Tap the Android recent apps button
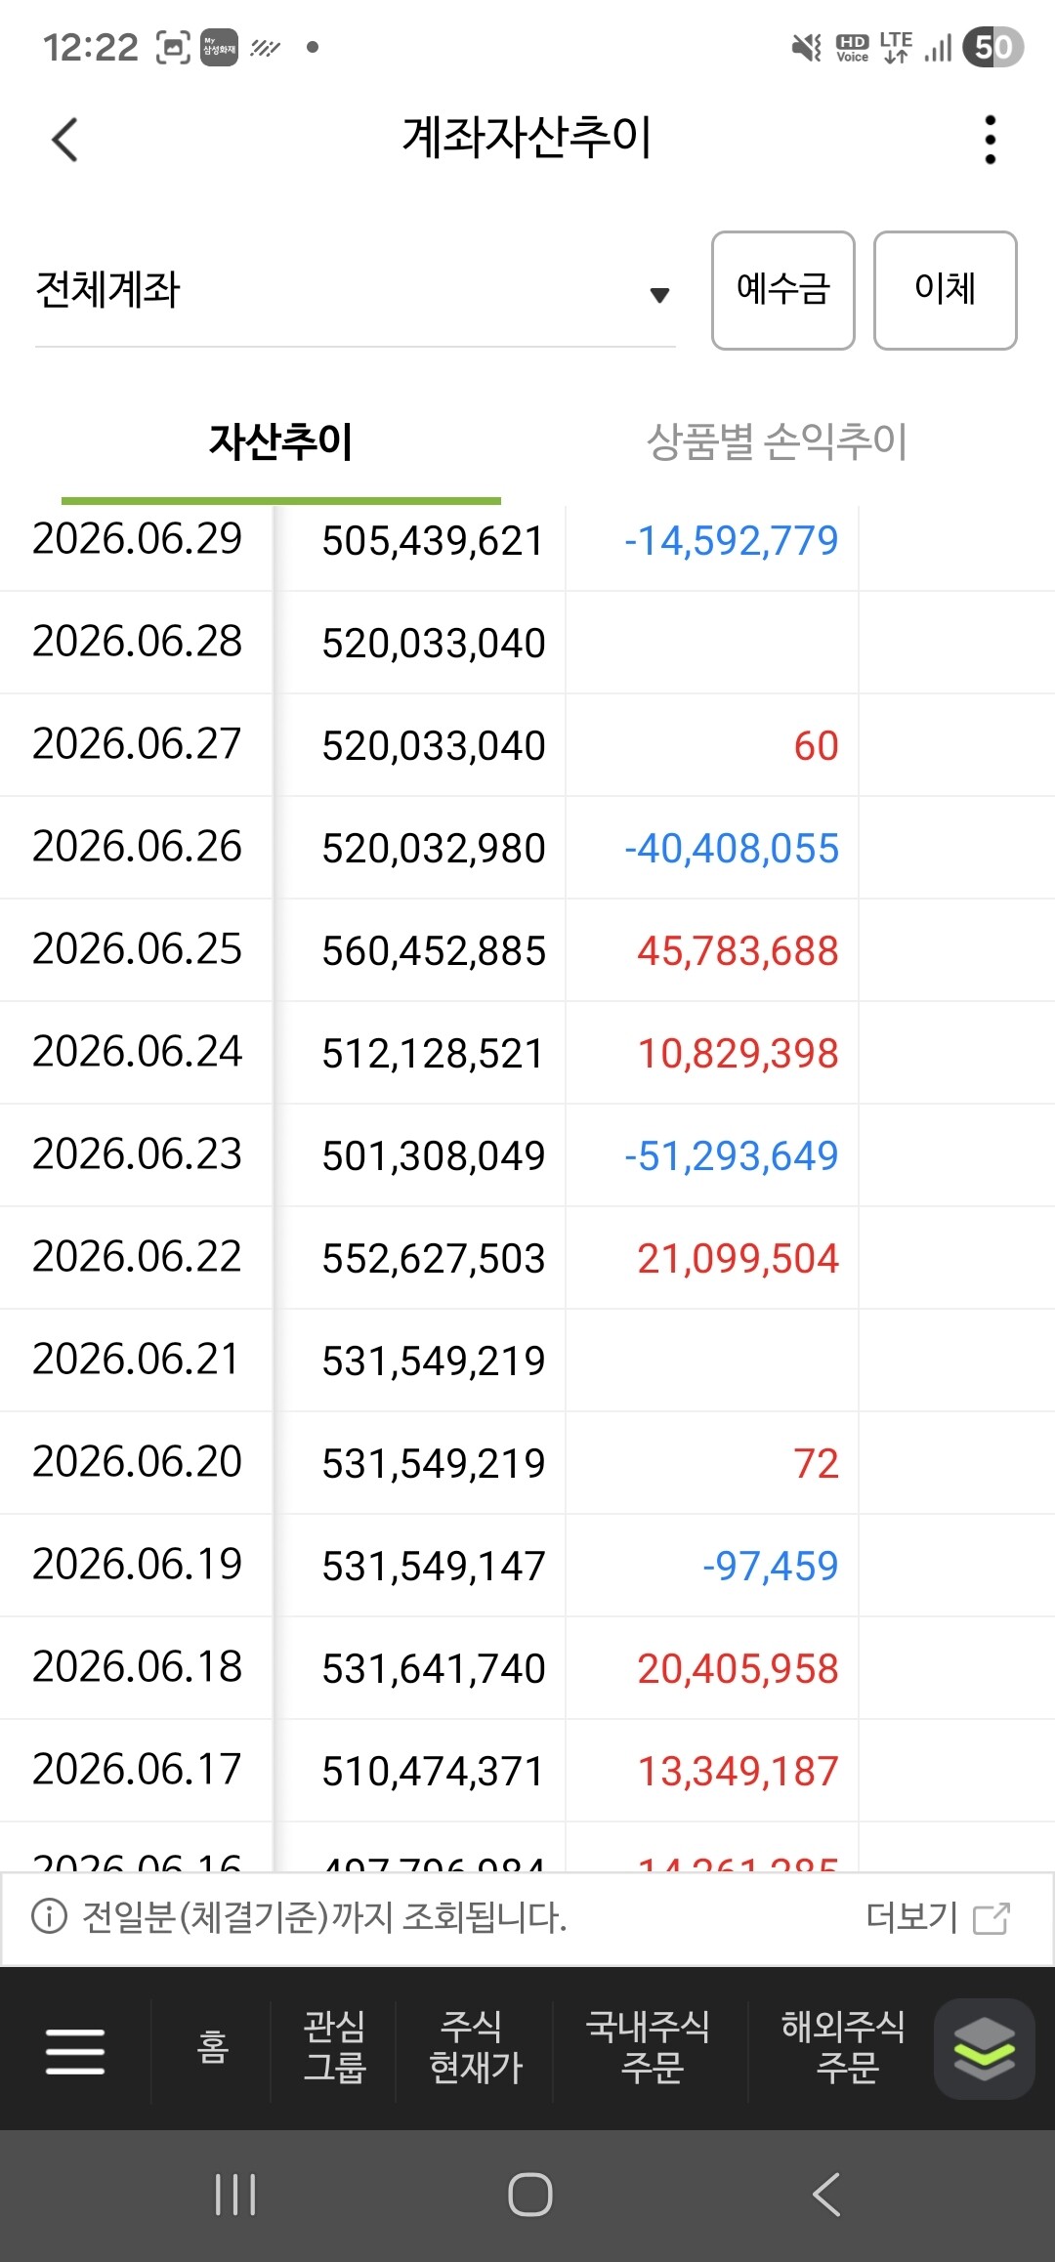 pyautogui.click(x=235, y=2195)
